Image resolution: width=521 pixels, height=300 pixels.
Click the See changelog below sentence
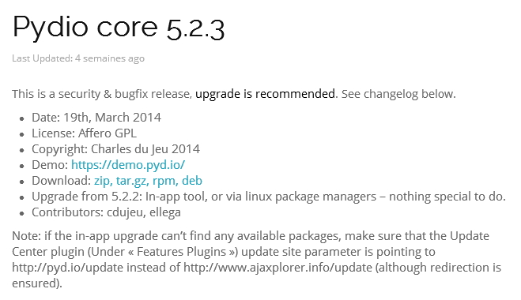click(x=398, y=94)
